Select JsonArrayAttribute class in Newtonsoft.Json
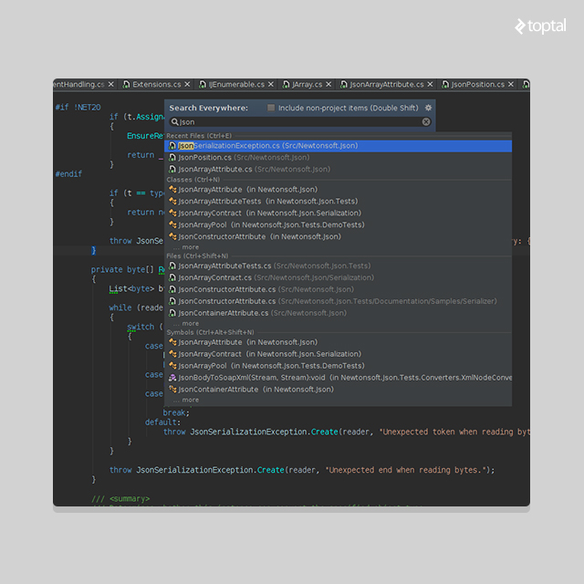Image resolution: width=584 pixels, height=584 pixels. (x=339, y=190)
